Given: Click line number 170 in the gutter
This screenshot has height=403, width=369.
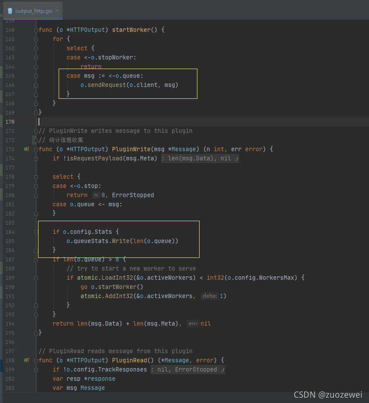Looking at the screenshot, I should point(10,122).
